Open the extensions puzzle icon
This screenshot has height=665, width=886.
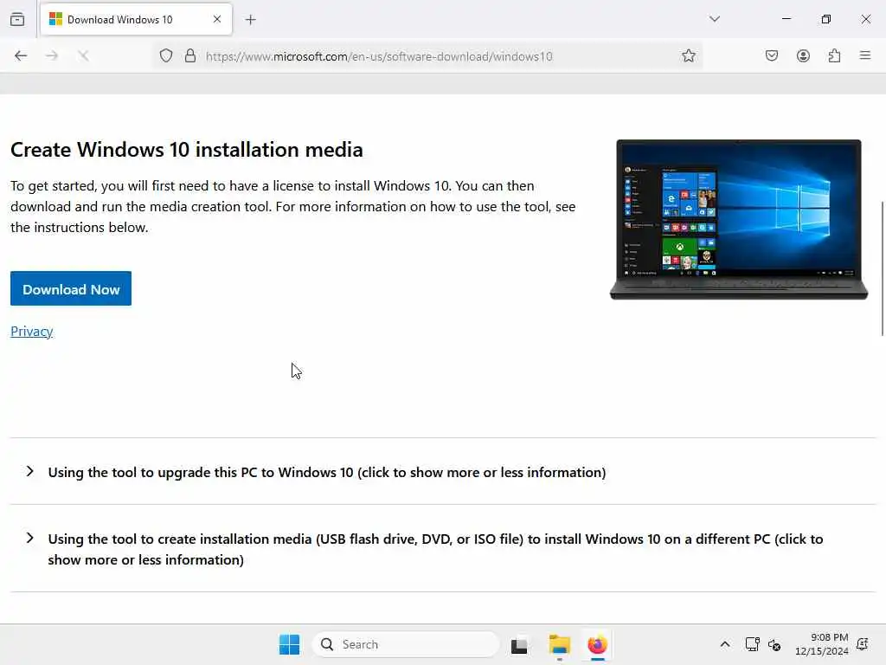[x=835, y=55]
